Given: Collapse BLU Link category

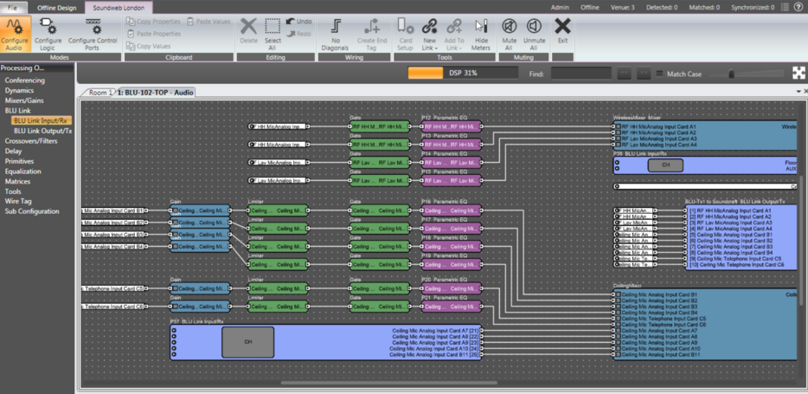Looking at the screenshot, I should click(19, 110).
